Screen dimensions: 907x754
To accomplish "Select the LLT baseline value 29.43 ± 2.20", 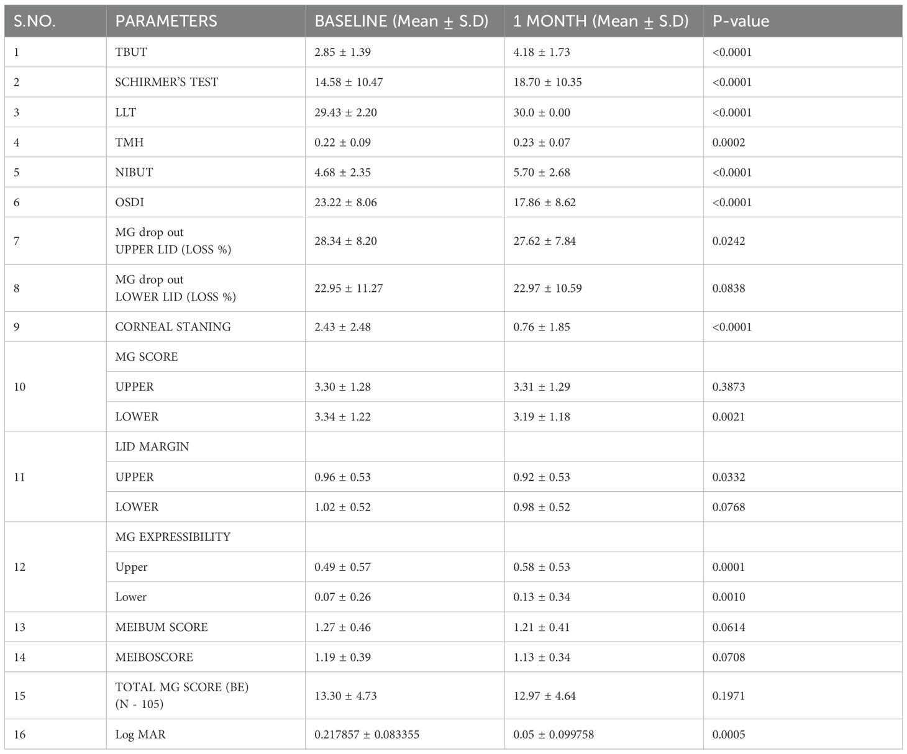I will pos(345,112).
